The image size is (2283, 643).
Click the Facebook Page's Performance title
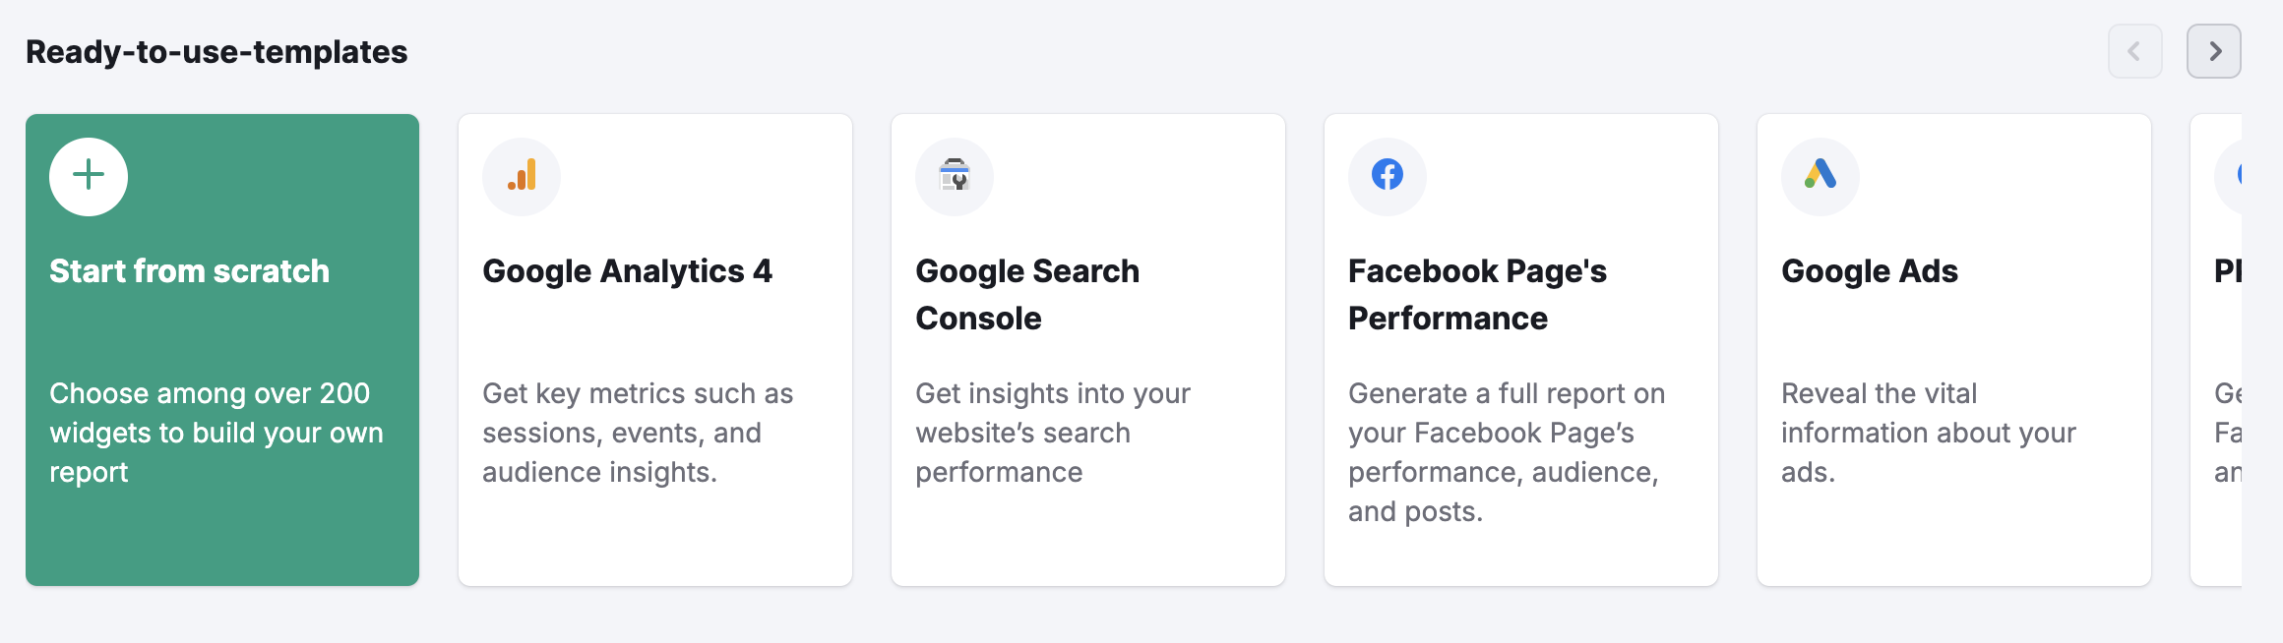click(x=1477, y=294)
